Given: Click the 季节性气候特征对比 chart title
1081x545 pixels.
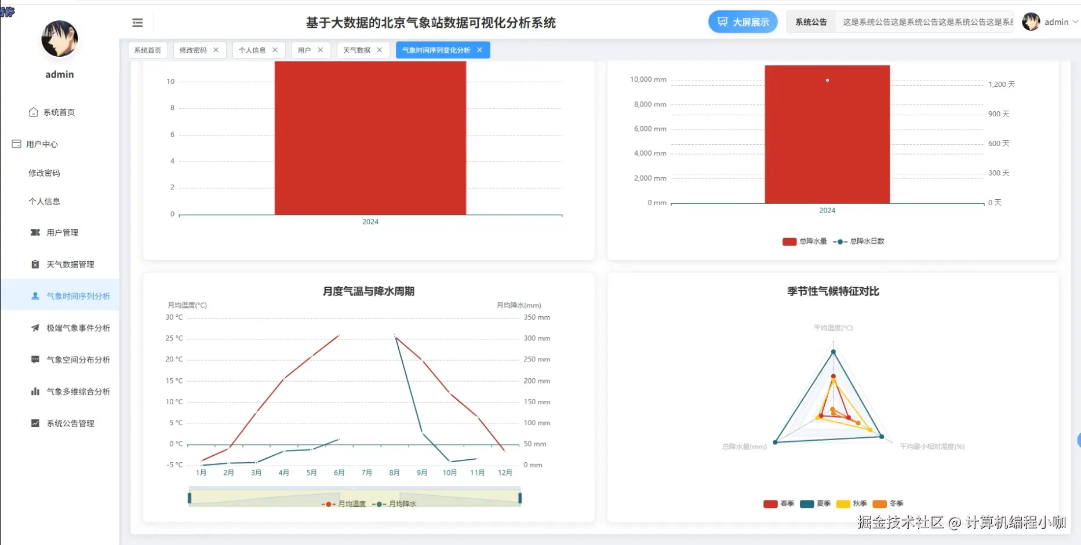Looking at the screenshot, I should [x=833, y=291].
